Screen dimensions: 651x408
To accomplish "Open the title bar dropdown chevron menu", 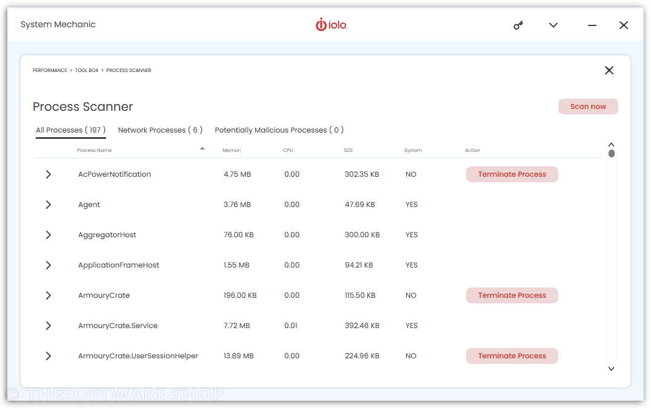I will coord(553,25).
